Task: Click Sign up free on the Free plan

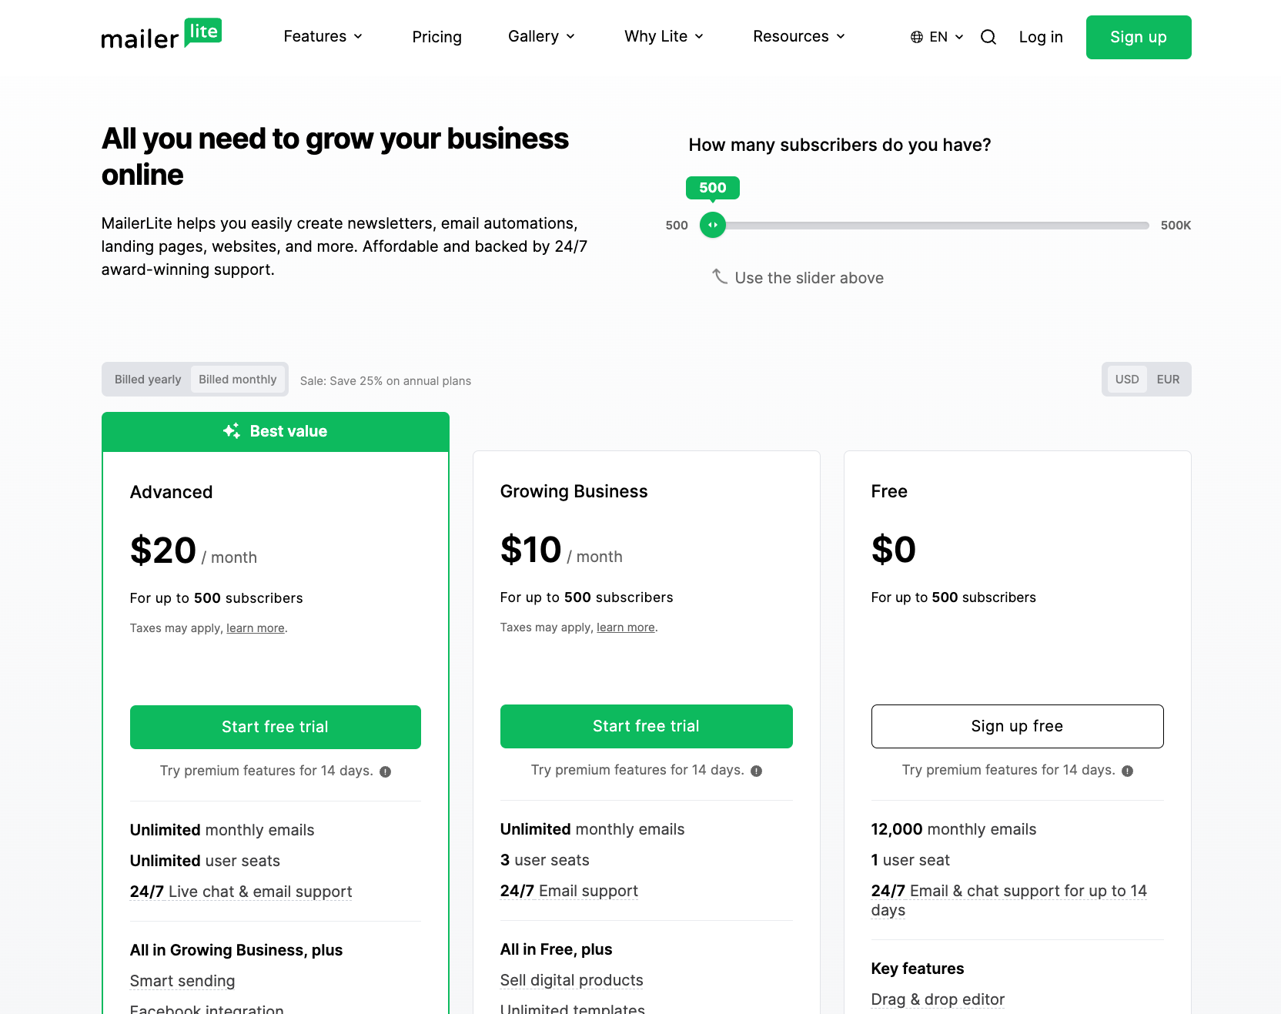Action: point(1017,726)
